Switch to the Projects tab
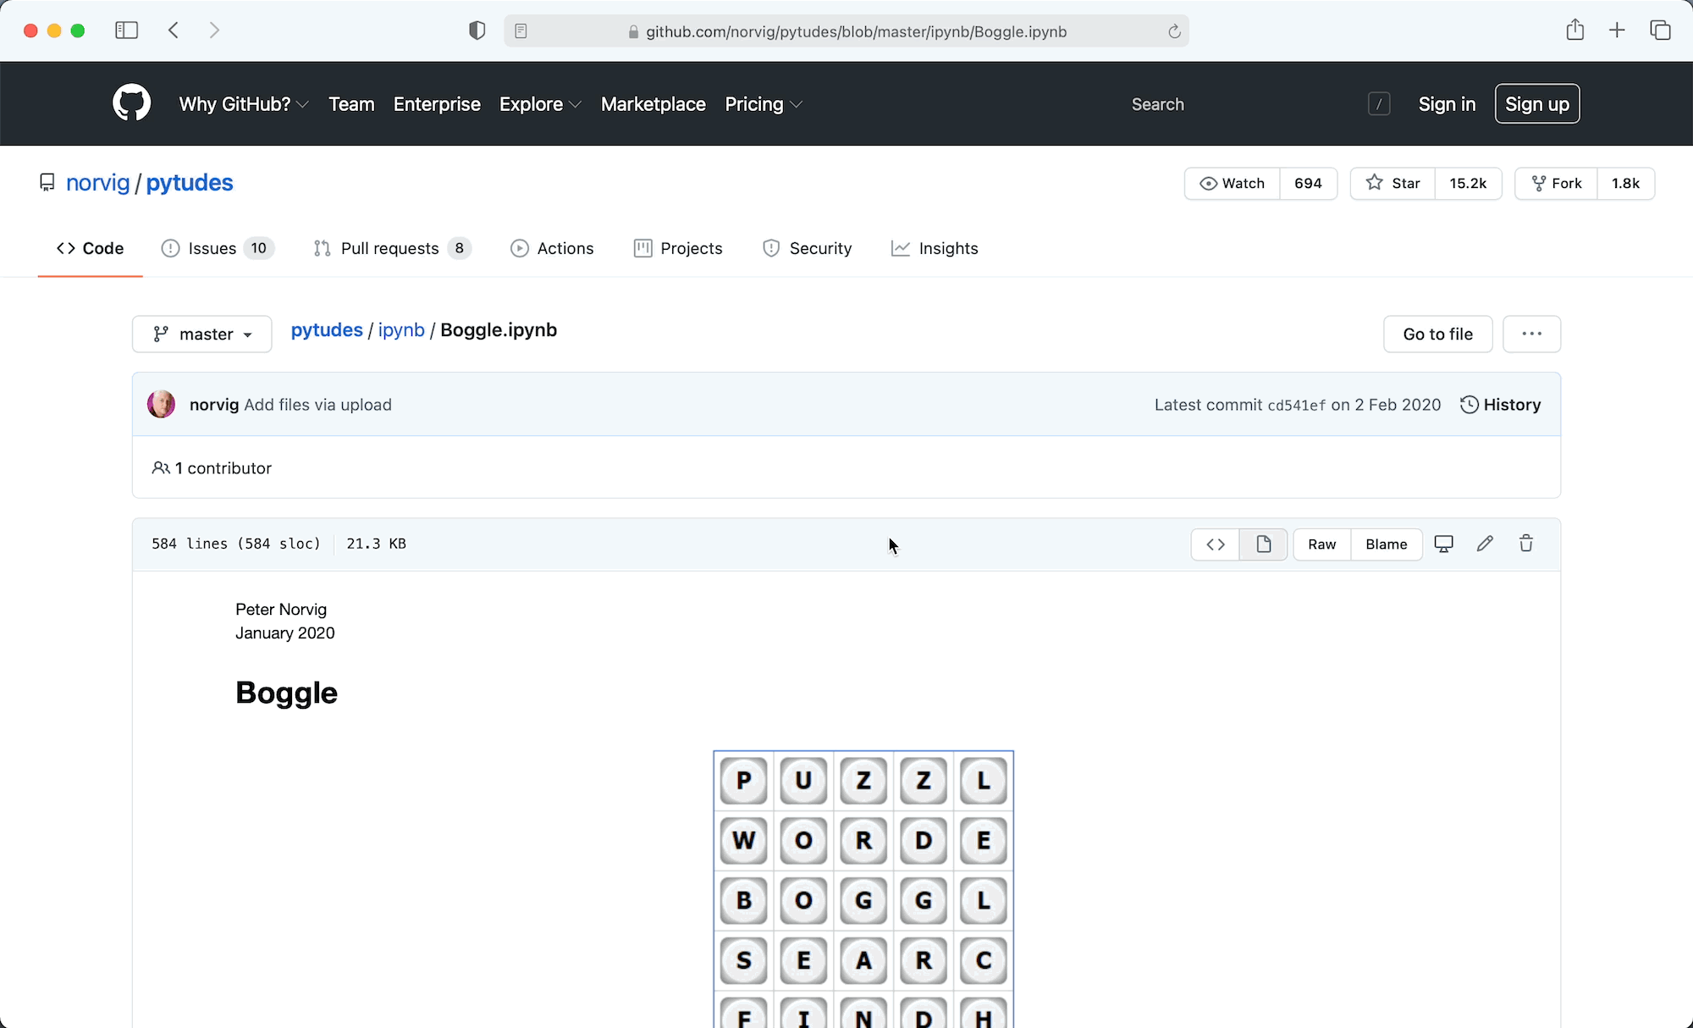 click(678, 248)
